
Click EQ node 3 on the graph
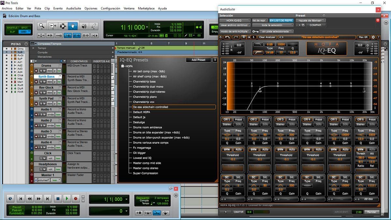[278, 86]
